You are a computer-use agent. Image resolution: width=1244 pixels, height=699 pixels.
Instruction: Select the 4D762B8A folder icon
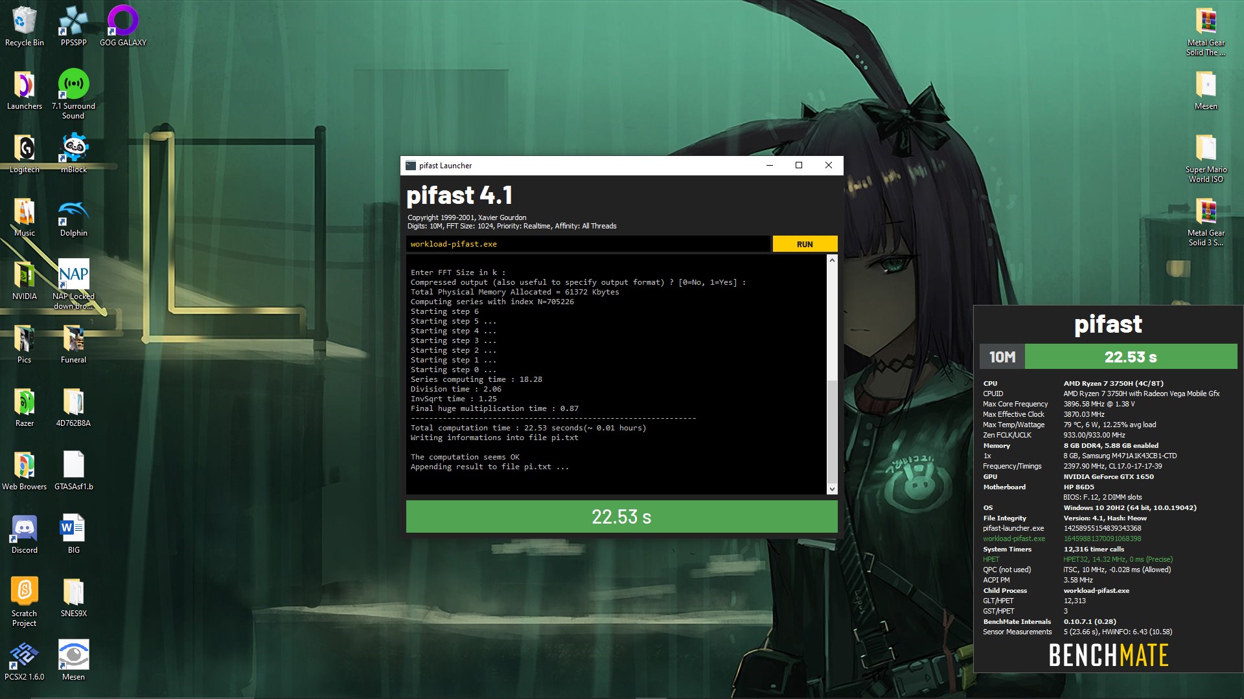pos(73,407)
